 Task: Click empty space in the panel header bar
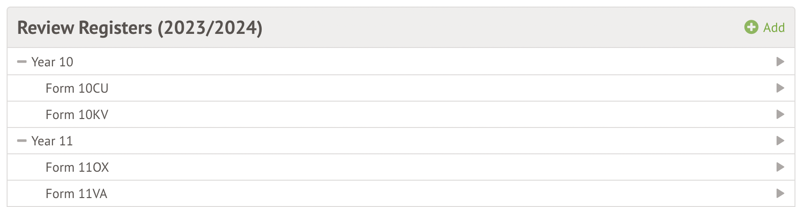tap(472, 28)
